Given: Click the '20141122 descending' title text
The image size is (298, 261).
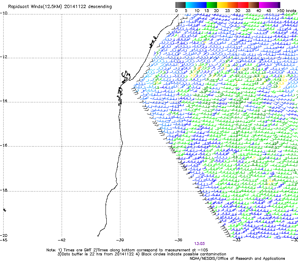Looking at the screenshot, I should (x=88, y=6).
